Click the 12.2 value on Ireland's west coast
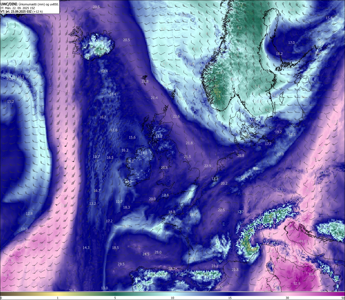 point(130,161)
